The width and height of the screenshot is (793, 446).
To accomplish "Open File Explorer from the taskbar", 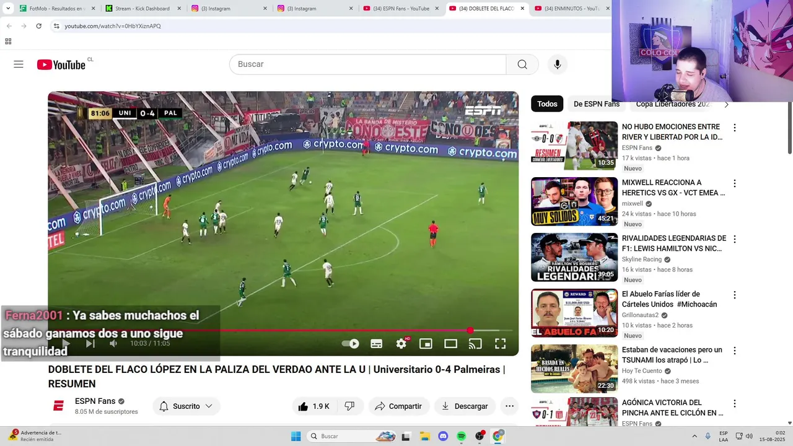I will pos(424,436).
